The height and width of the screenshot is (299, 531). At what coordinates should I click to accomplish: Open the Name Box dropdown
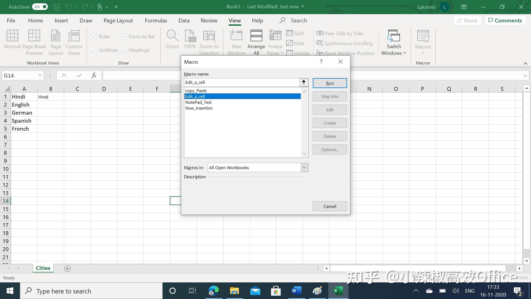tap(39, 75)
